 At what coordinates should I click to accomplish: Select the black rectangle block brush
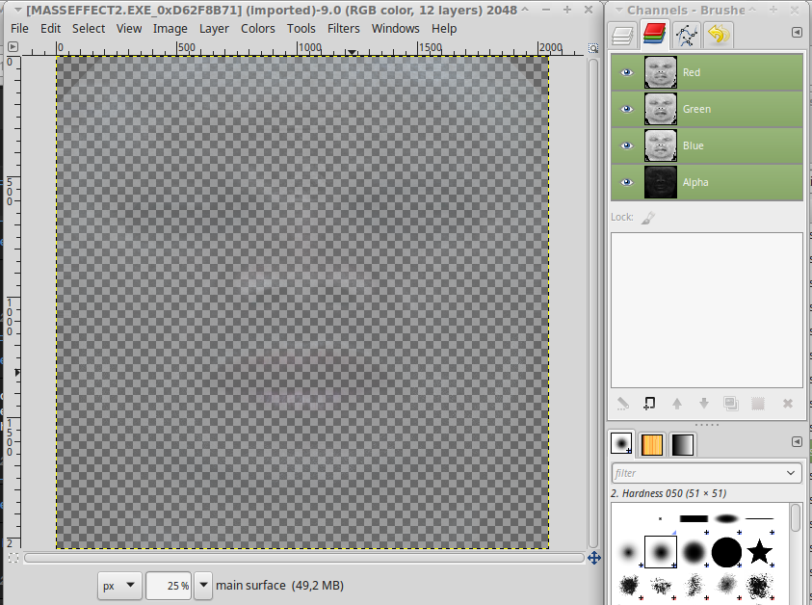pyautogui.click(x=694, y=518)
